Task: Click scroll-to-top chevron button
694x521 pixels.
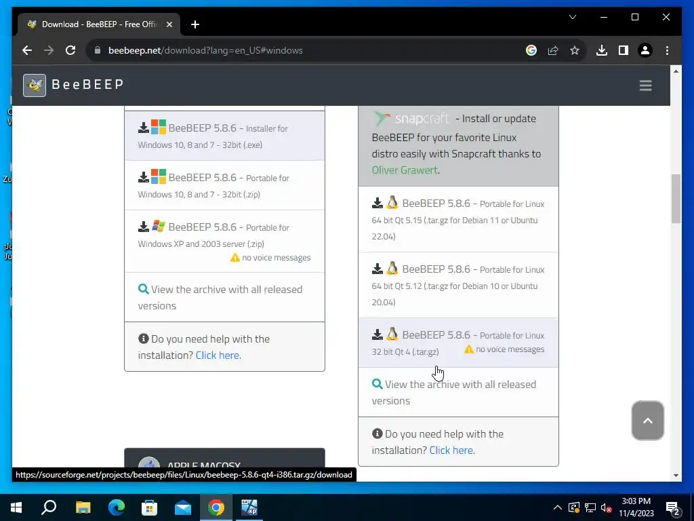Action: (647, 421)
